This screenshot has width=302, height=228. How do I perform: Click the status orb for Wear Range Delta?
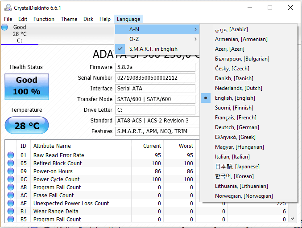click(x=11, y=211)
